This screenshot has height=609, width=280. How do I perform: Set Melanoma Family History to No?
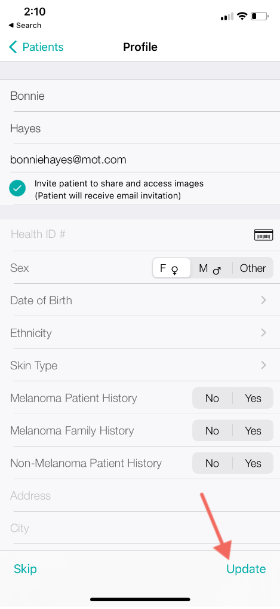[x=212, y=431]
